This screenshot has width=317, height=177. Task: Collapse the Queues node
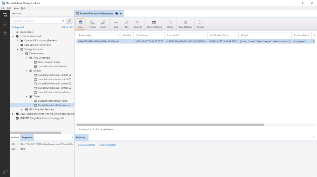point(27,71)
